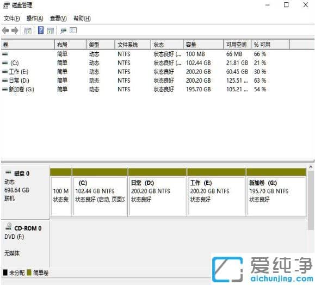Select the 100 M partition block on 磁盘 0
315x285 pixels.
[x=61, y=192]
